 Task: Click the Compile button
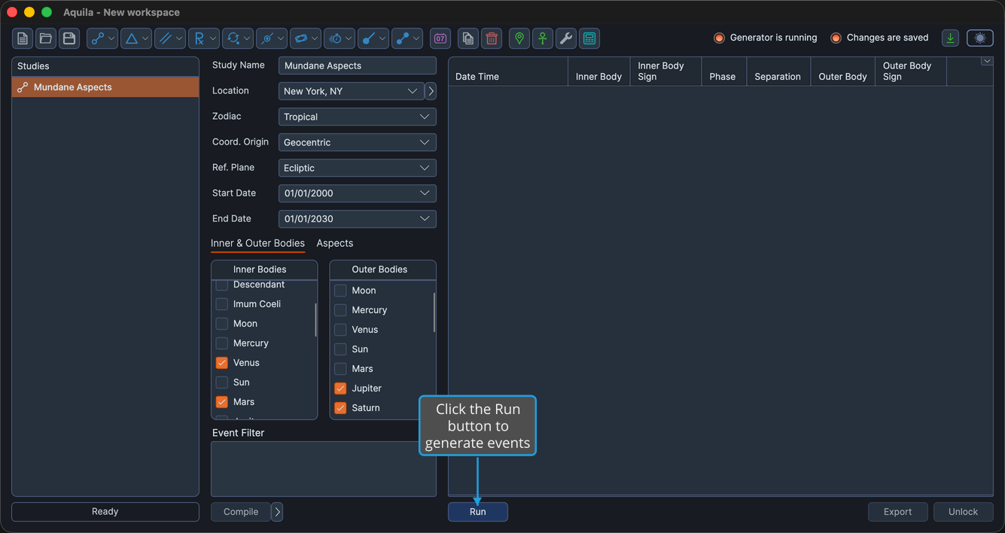241,512
